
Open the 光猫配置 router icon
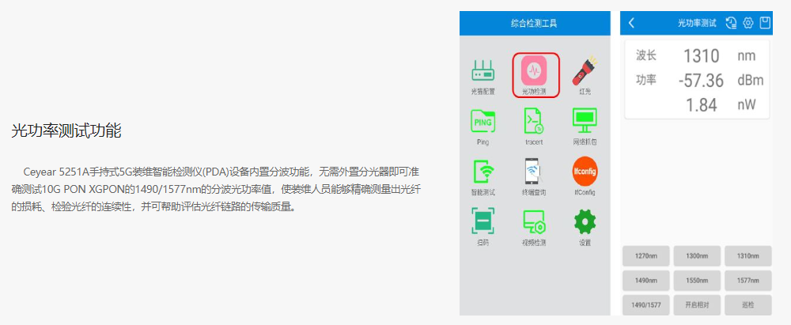pyautogui.click(x=483, y=71)
